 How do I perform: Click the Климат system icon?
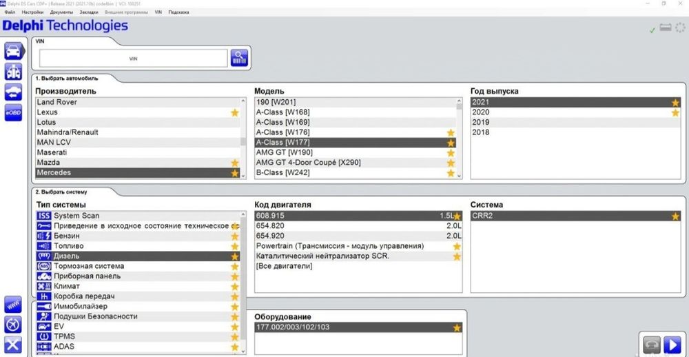[43, 287]
